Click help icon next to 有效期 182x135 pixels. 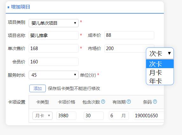129,102
